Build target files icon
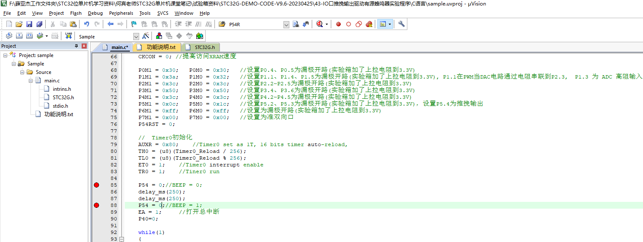This screenshot has height=242, width=643. coord(19,36)
